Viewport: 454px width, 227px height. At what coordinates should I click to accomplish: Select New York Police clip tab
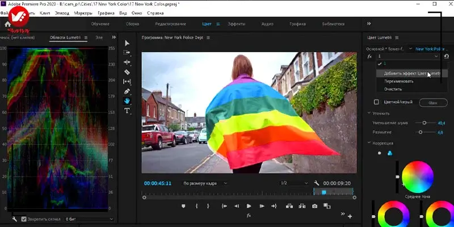431,49
